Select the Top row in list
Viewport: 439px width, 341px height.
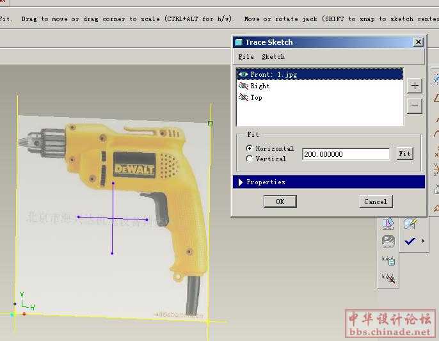(x=320, y=97)
